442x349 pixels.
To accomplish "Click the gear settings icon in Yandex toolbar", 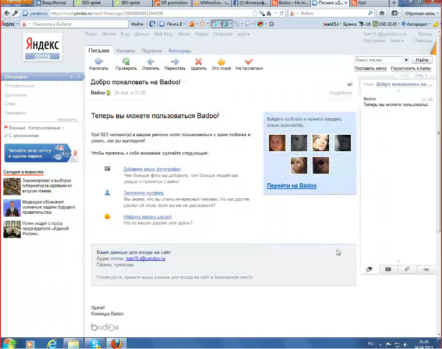I will coord(271,24).
